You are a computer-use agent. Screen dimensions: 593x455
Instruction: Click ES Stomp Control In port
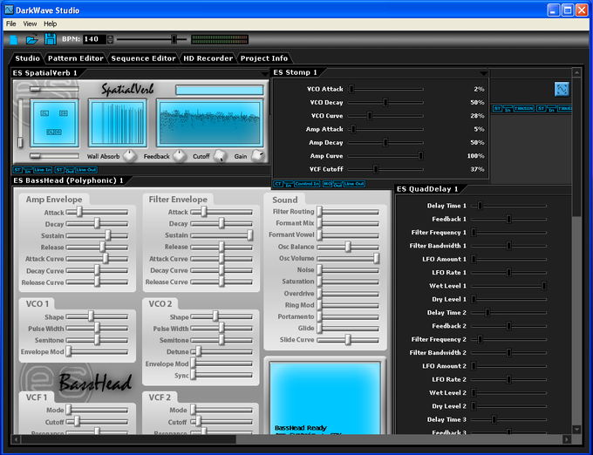(306, 184)
